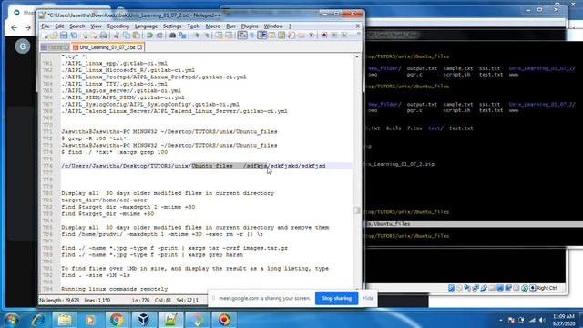Select the Unix_Learning_01_07_2.txt tab
This screenshot has width=583, height=328.
click(x=107, y=47)
